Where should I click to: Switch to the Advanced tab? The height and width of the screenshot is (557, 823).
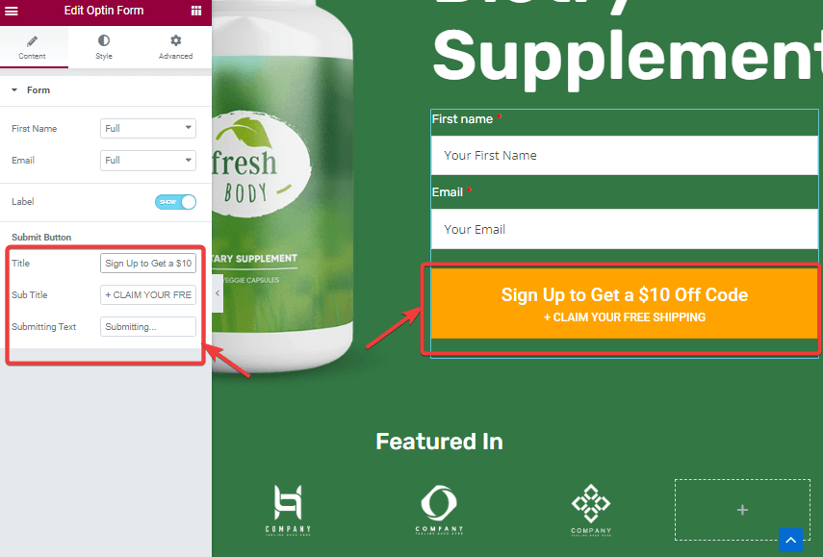pos(176,47)
